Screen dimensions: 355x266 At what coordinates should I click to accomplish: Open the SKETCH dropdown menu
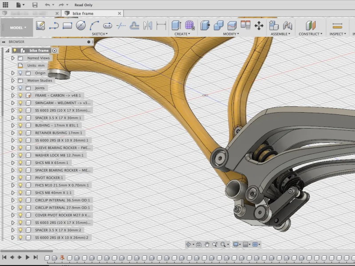[99, 34]
